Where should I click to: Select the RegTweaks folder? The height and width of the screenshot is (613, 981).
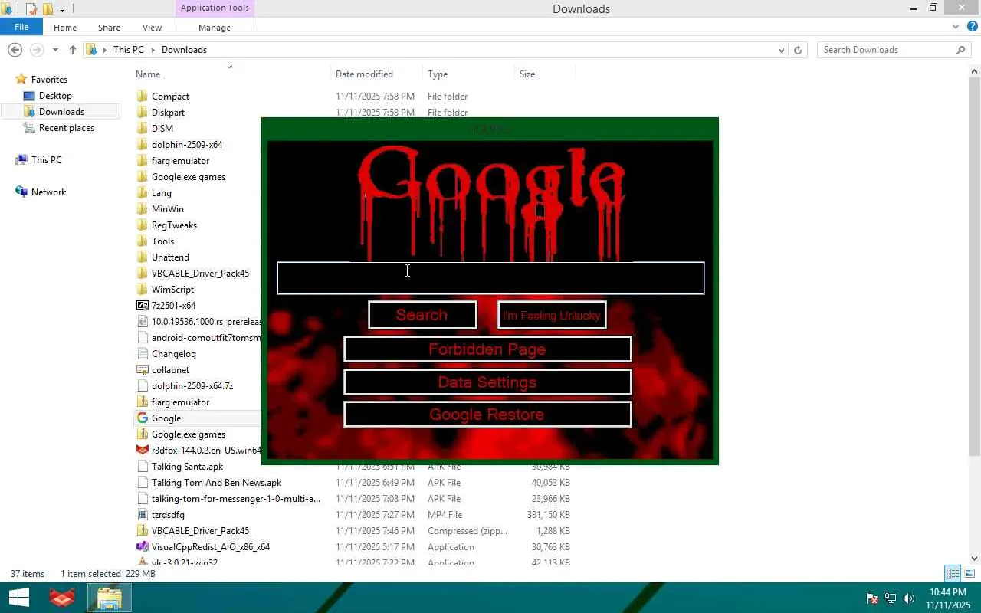pyautogui.click(x=174, y=225)
